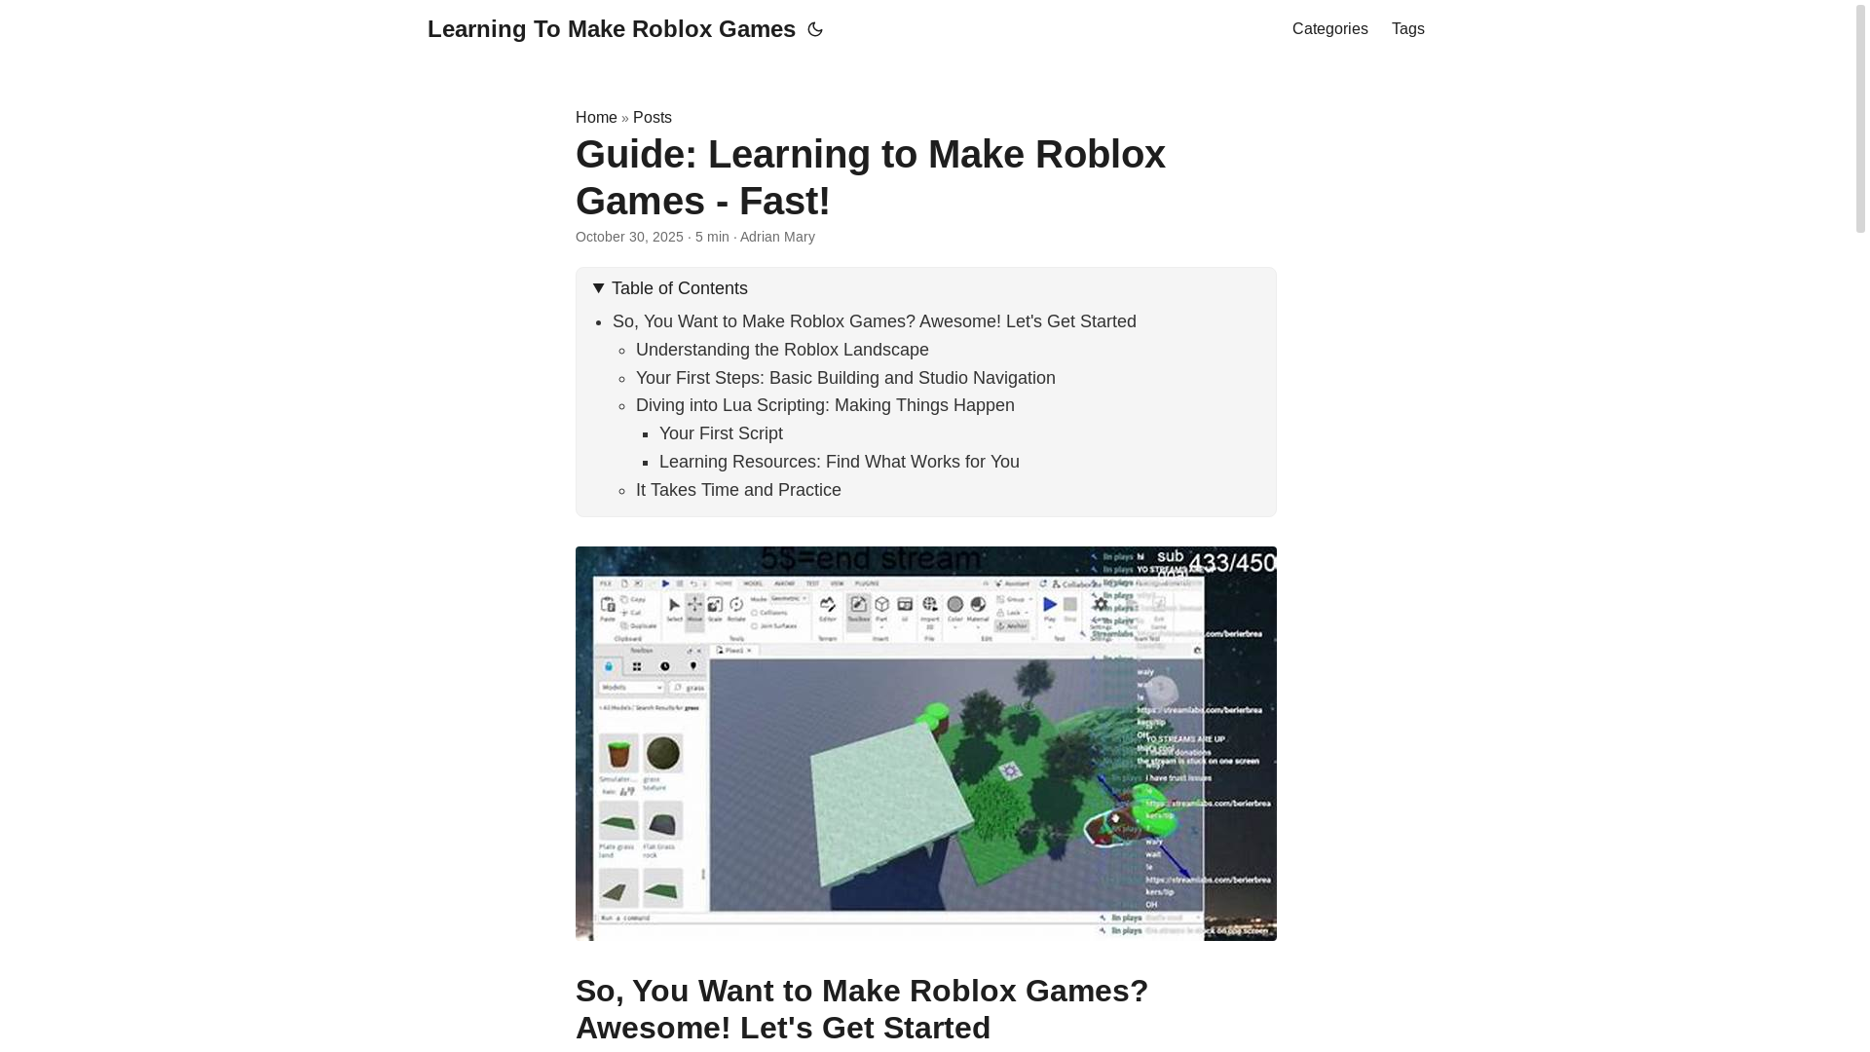This screenshot has width=1870, height=1052.
Task: Open the Tags menu item
Action: 1407,29
